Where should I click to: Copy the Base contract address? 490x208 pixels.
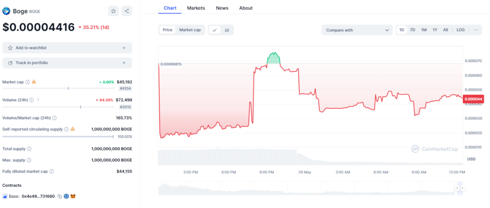click(60, 196)
